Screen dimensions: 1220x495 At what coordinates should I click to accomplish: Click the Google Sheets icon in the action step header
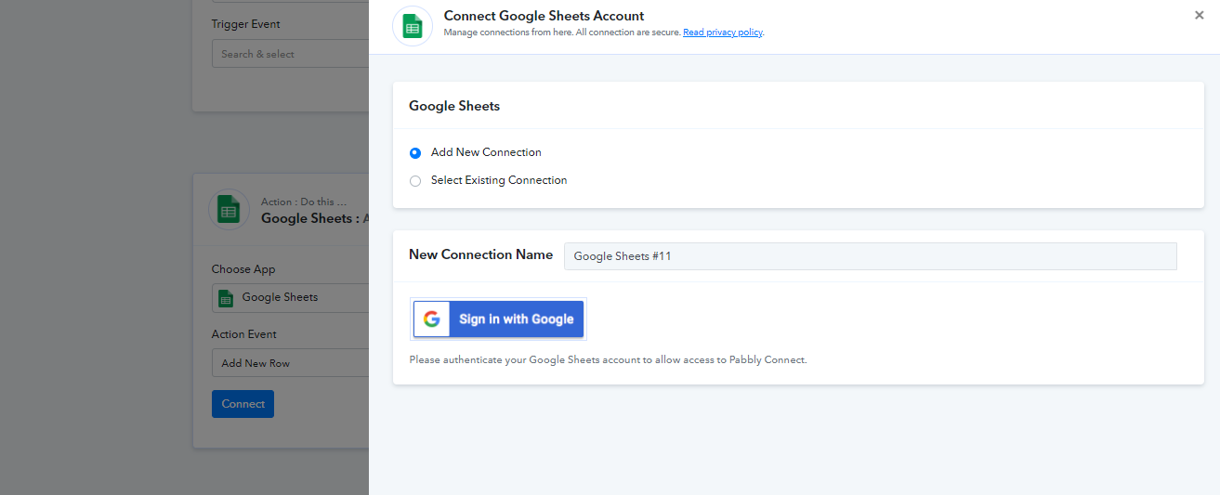229,209
